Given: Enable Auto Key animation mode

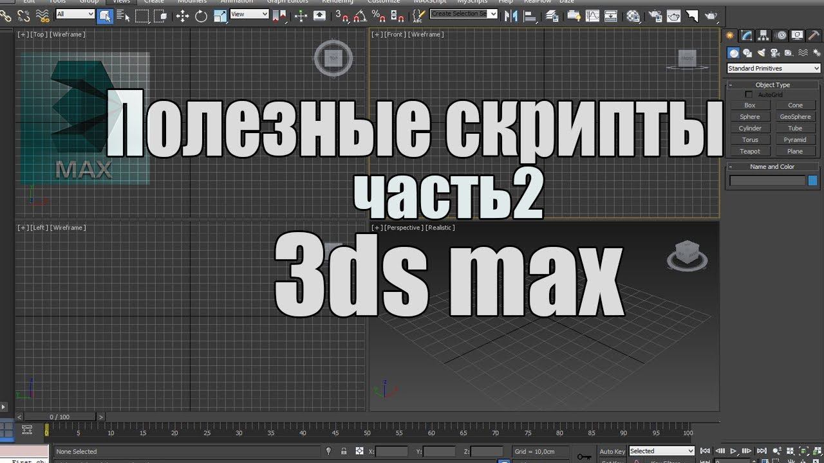Looking at the screenshot, I should coord(612,451).
